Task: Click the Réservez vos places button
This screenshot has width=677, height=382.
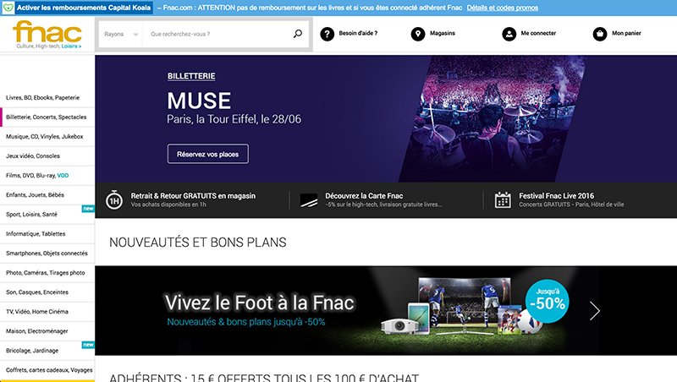Action: 207,154
